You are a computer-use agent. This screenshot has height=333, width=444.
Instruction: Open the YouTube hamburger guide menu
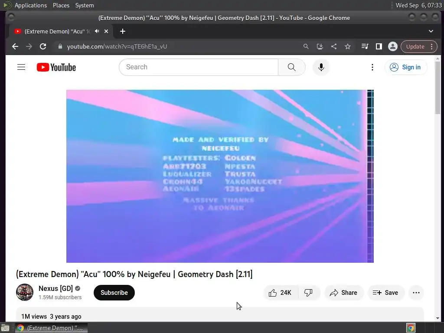point(21,67)
